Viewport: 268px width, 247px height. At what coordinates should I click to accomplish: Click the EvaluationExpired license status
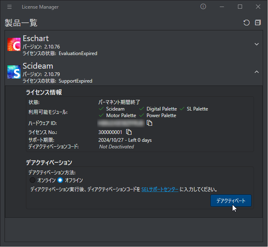pyautogui.click(x=78, y=53)
